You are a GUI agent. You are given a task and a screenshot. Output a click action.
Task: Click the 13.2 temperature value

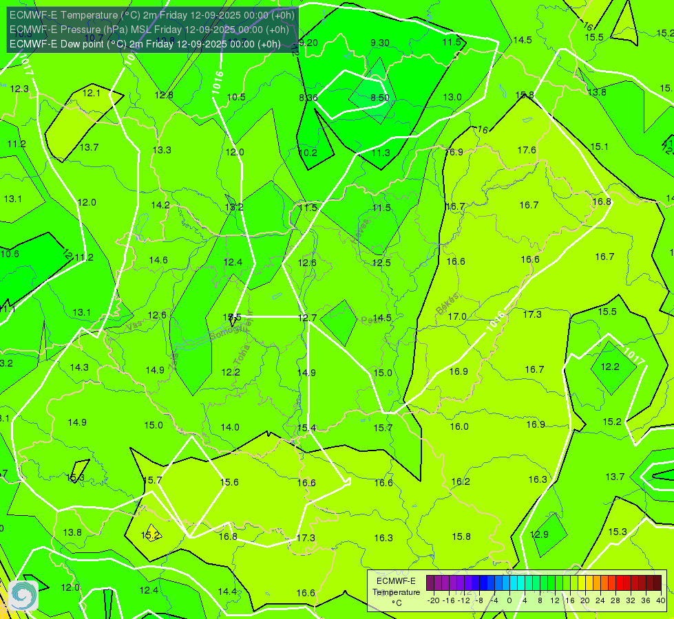click(x=234, y=207)
